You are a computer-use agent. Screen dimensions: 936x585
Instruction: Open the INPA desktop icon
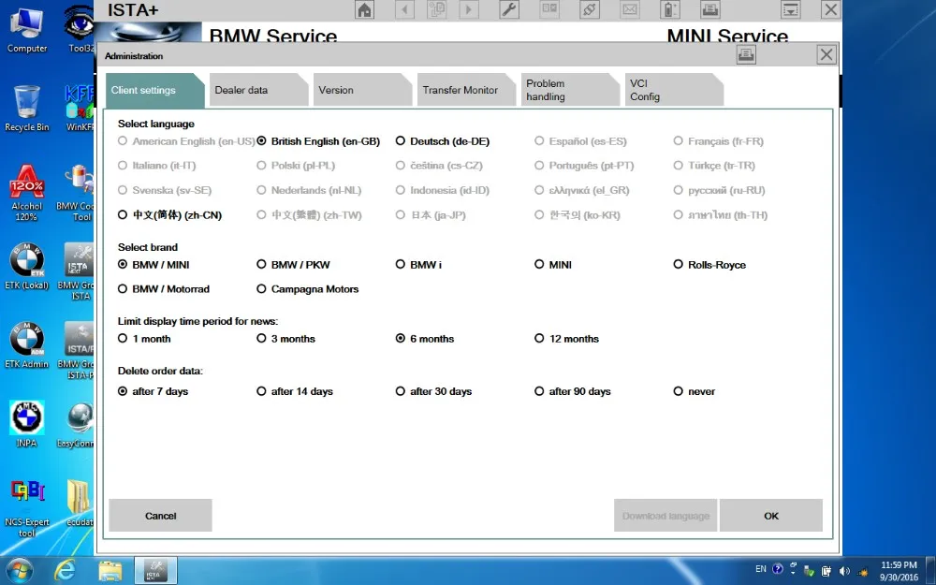[x=27, y=424]
